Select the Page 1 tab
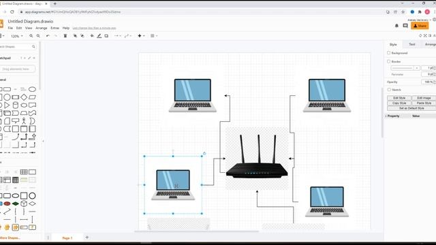Screen dimensions: 436x245 pyautogui.click(x=67, y=238)
